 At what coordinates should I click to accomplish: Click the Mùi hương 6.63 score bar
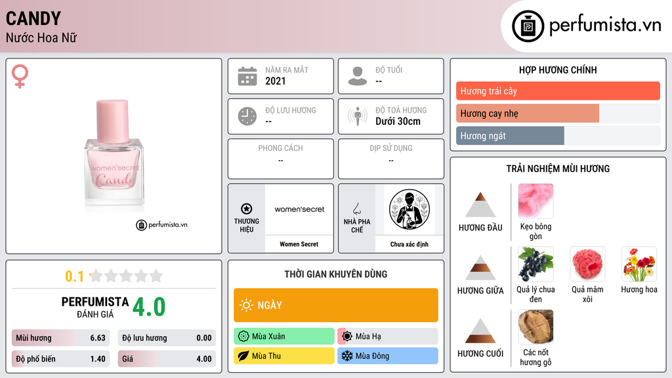60,338
